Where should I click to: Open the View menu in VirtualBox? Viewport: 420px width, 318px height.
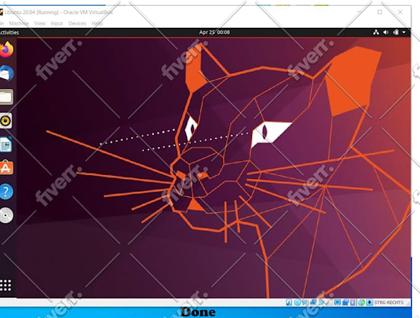point(40,23)
